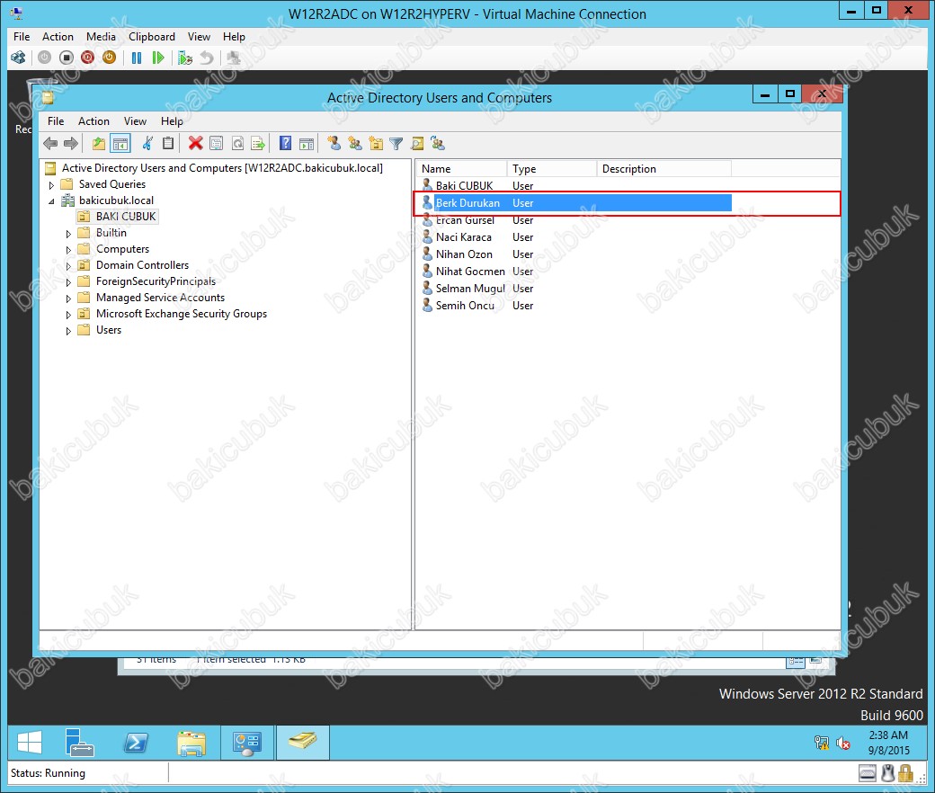Click the orange Save VM state icon
Viewport: 935px width, 793px height.
tap(109, 58)
